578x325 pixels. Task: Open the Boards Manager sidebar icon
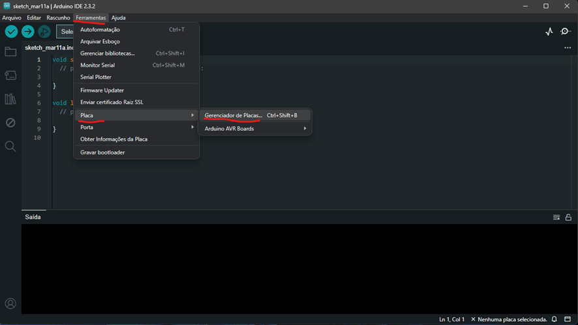[x=10, y=76]
